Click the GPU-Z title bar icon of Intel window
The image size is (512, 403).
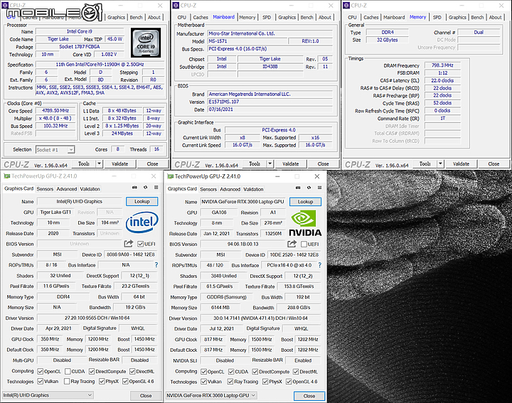coord(6,176)
